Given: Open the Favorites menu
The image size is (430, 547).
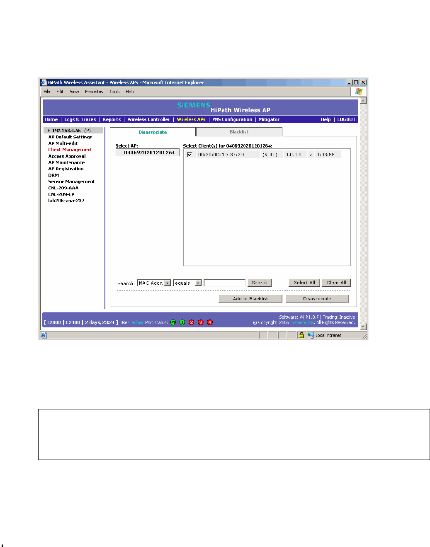Looking at the screenshot, I should 94,92.
